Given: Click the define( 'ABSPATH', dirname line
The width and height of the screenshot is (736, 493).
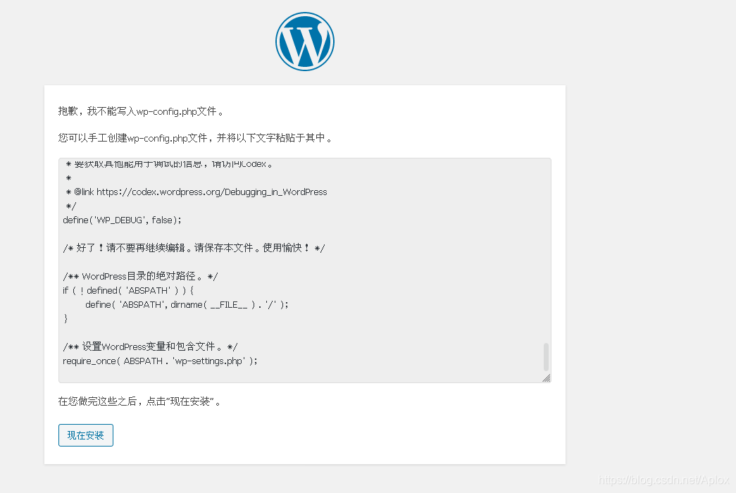Looking at the screenshot, I should (187, 305).
